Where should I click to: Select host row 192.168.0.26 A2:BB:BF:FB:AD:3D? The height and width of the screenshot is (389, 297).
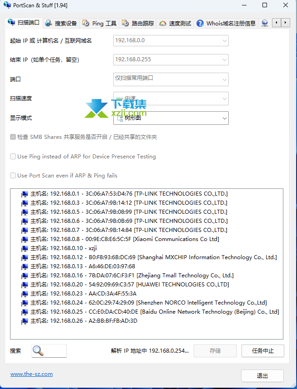click(x=79, y=321)
